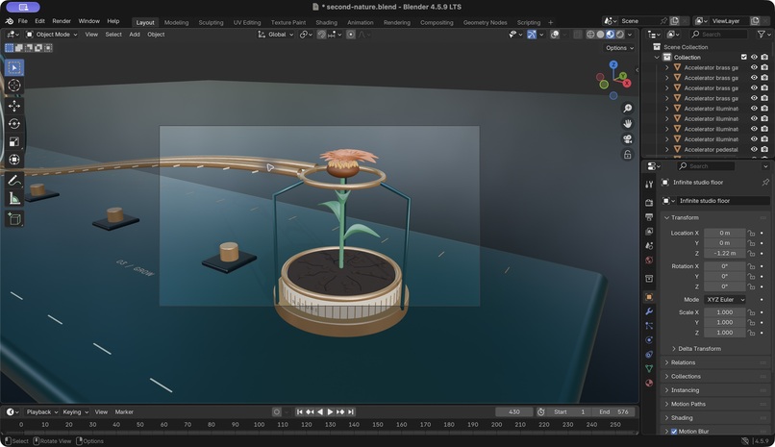This screenshot has height=447, width=775.
Task: Activate the combined Transform tool
Action: pos(13,160)
